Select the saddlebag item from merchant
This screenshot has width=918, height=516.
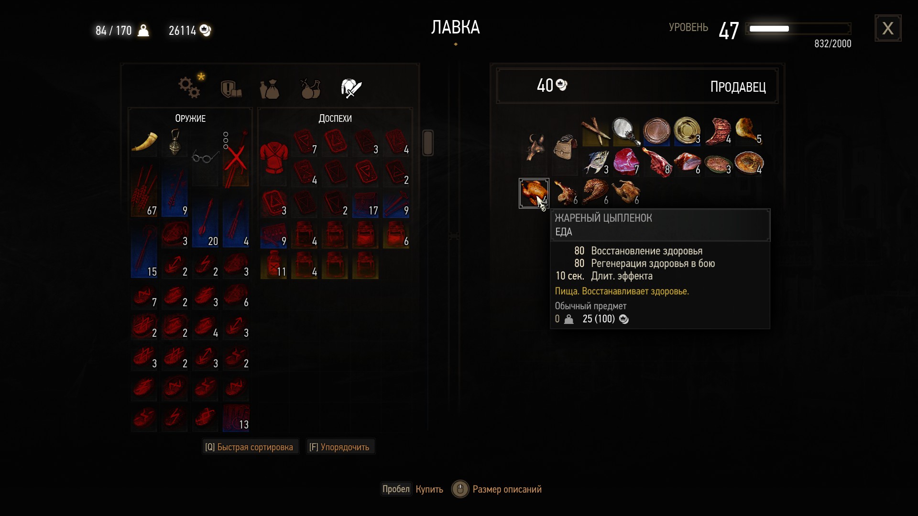point(565,147)
